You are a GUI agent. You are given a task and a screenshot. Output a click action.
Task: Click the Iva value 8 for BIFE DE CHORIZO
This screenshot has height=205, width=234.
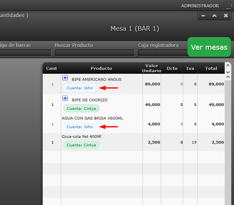coord(195,105)
